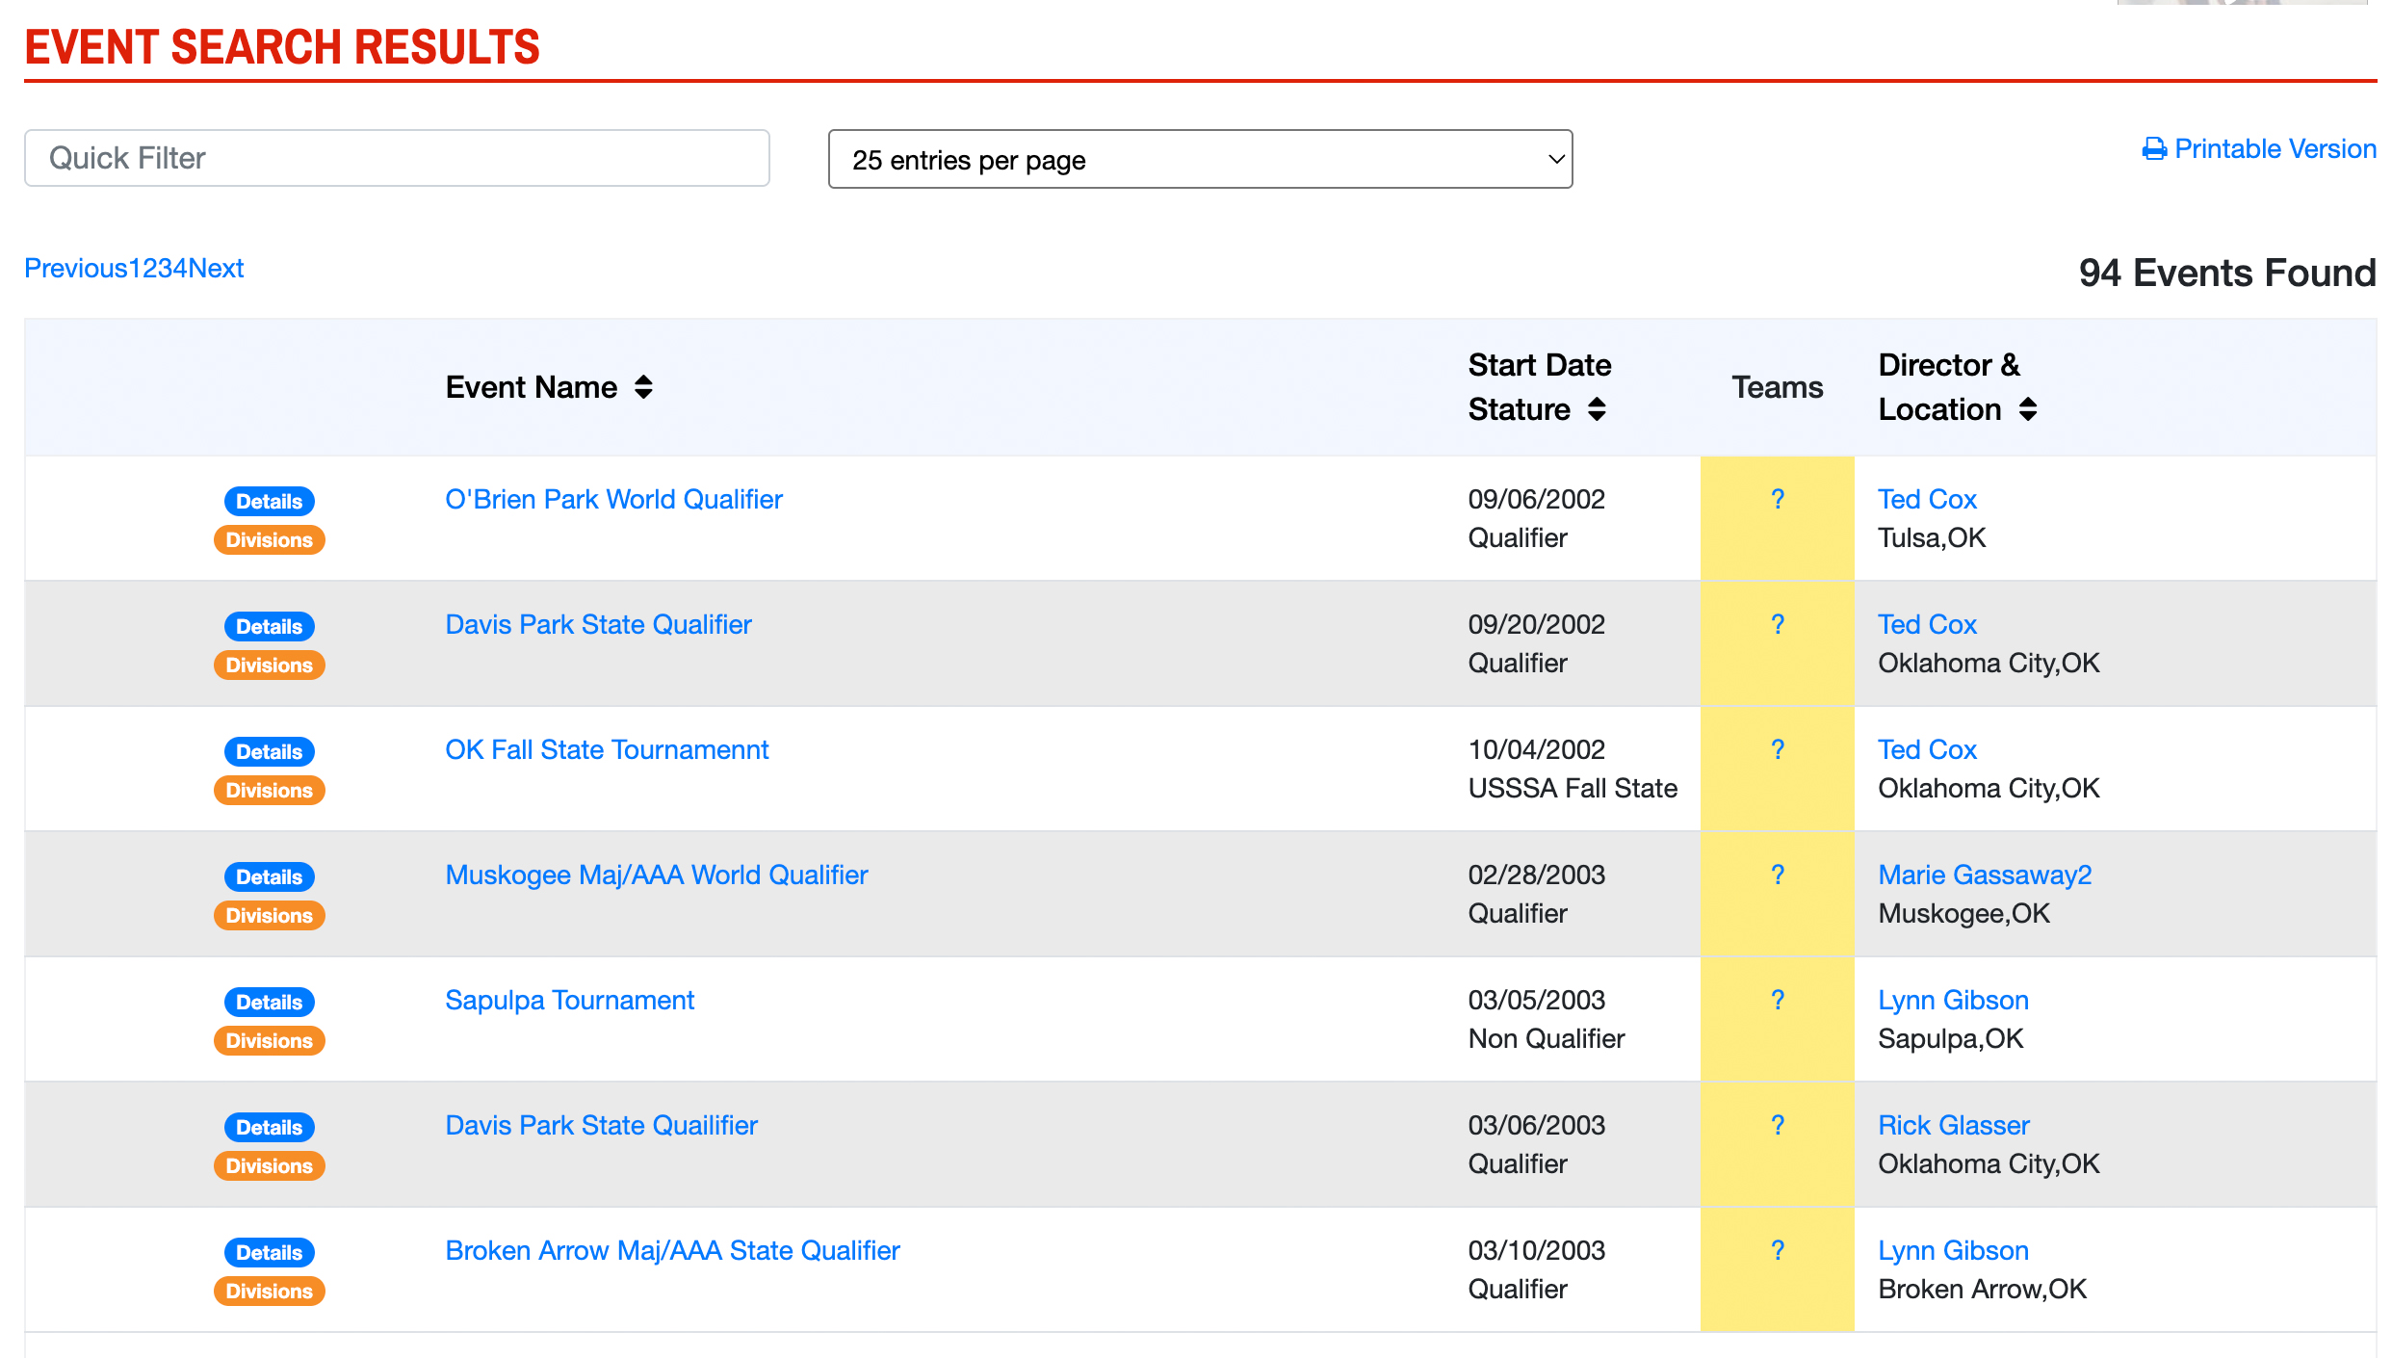Screen dimensions: 2392x1358
Task: Open Details for Davis Park State Qualifier
Action: pos(270,626)
